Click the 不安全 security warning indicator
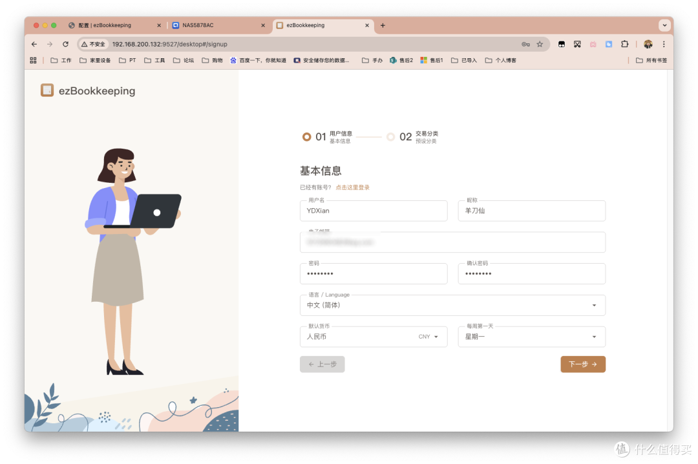Screen dimensions: 698x464 [94, 44]
